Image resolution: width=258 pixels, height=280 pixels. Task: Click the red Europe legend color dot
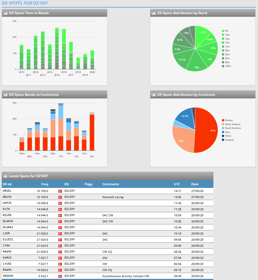(x=223, y=120)
